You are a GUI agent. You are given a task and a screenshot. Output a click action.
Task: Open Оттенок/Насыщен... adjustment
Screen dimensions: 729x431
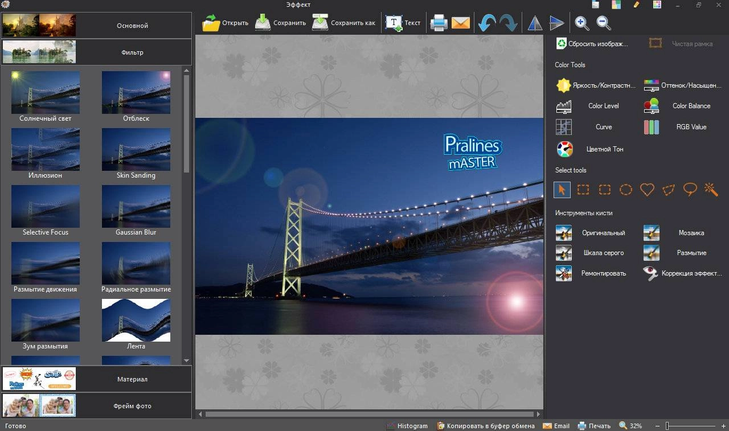682,85
